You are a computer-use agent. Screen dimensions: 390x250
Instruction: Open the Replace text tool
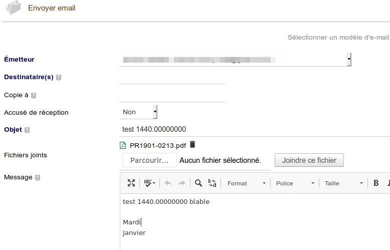[x=212, y=183]
